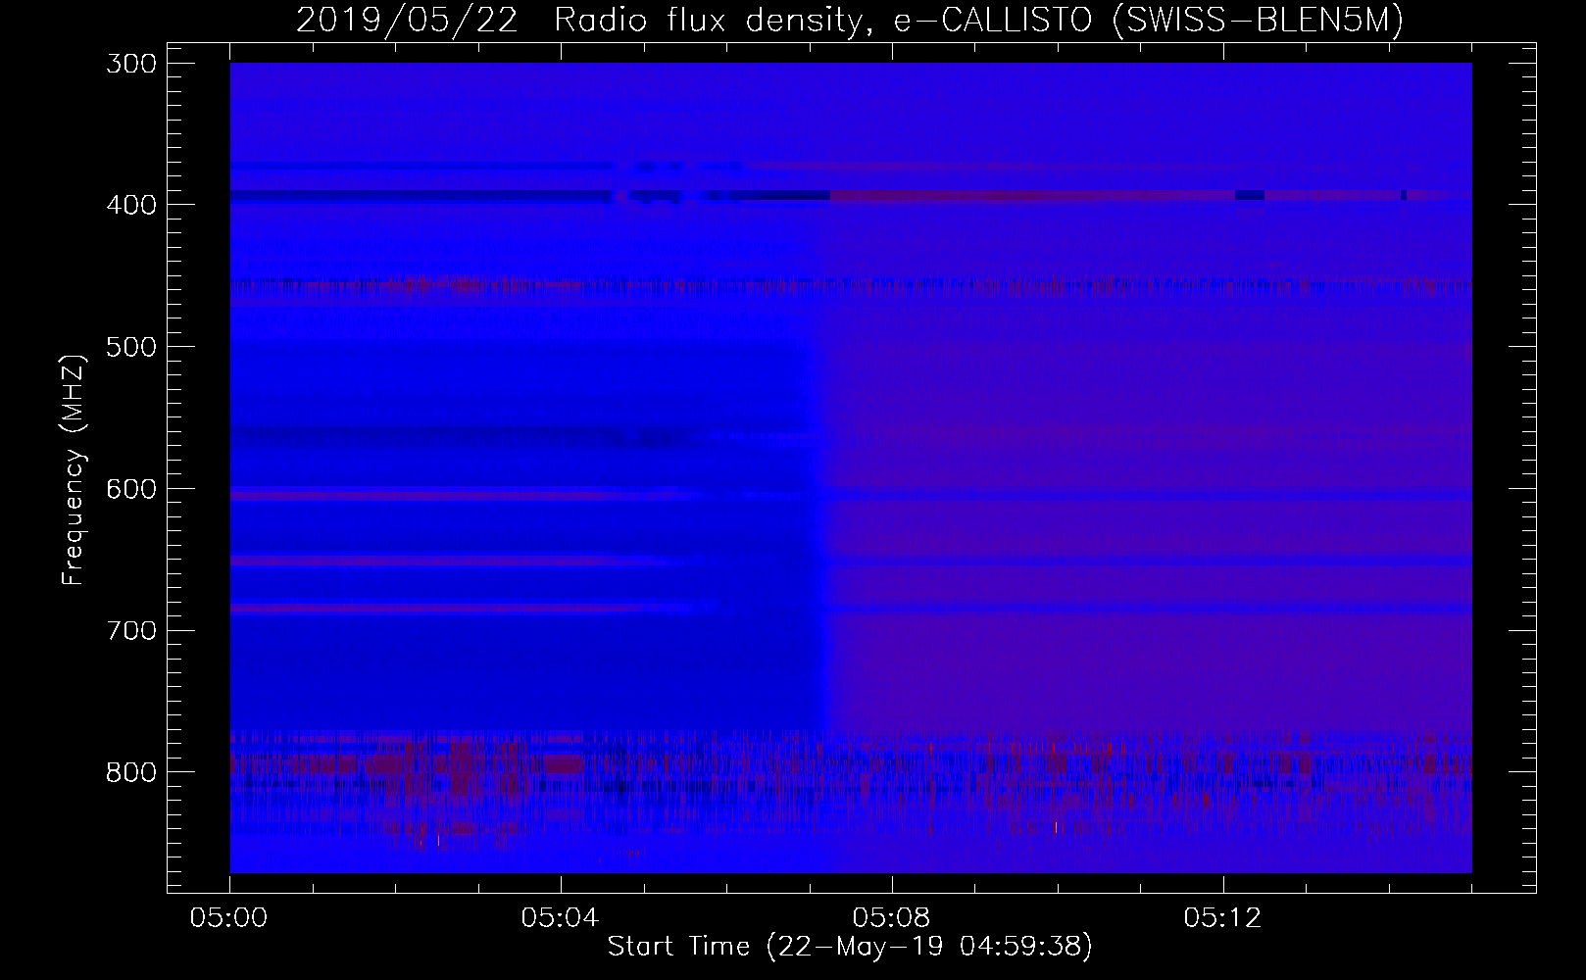Image resolution: width=1586 pixels, height=980 pixels.
Task: Click the 700 frequency tick label
Action: click(130, 630)
